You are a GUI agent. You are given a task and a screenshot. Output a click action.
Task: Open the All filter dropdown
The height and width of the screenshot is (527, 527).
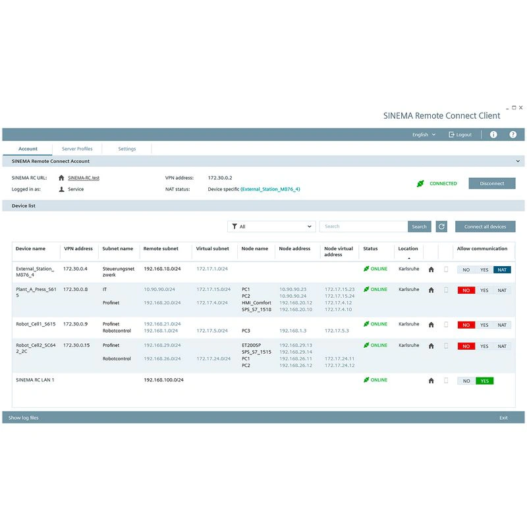click(271, 227)
